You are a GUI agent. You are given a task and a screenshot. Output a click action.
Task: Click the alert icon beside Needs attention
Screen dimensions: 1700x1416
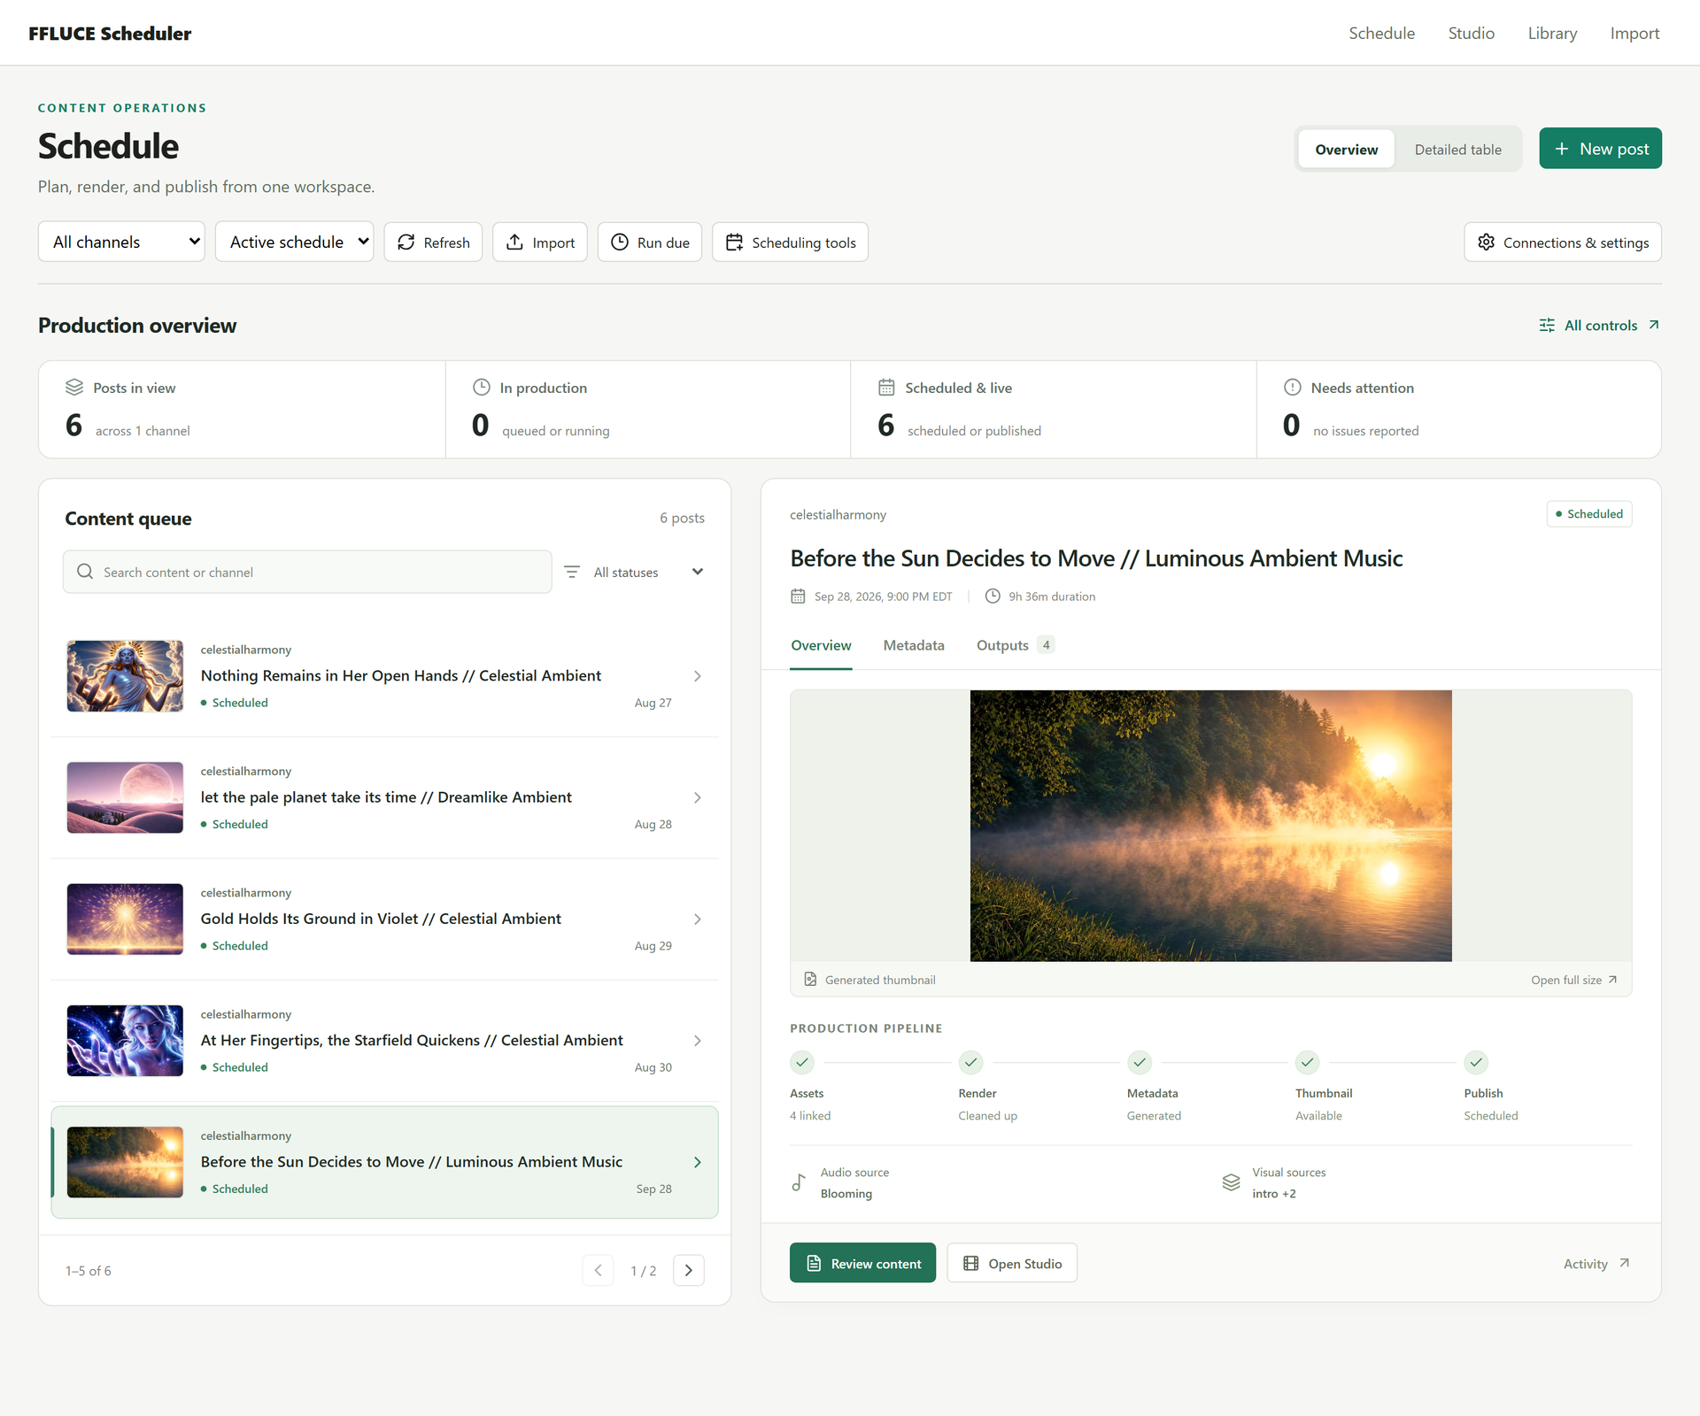(x=1293, y=388)
